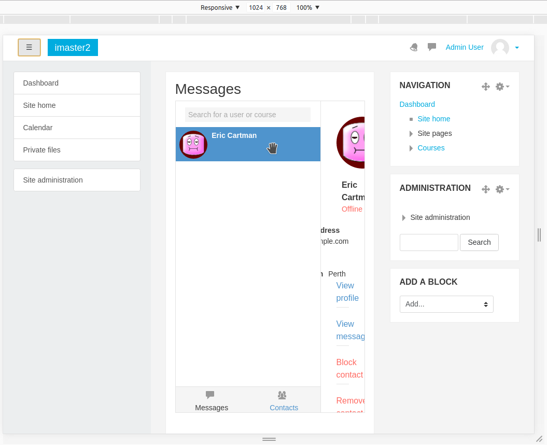
Task: Move the Administration block using its move icon
Action: pyautogui.click(x=486, y=189)
